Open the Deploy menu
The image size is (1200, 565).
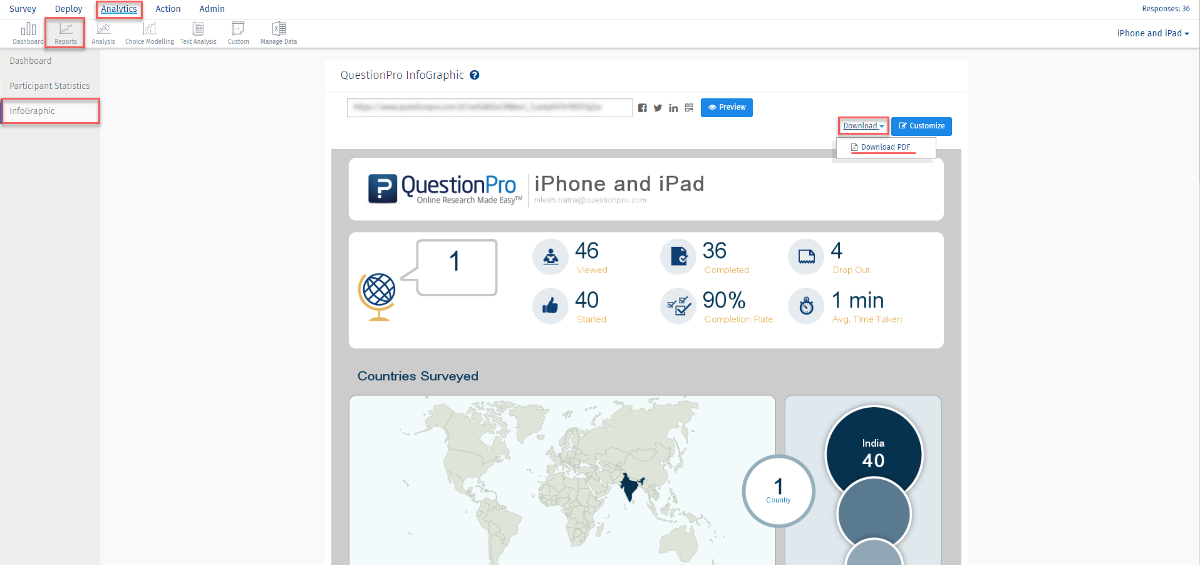click(x=68, y=9)
